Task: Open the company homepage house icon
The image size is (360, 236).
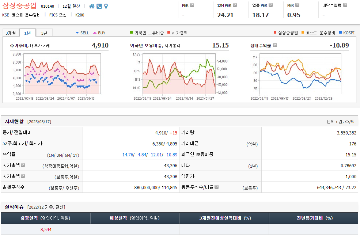Action: point(92,6)
